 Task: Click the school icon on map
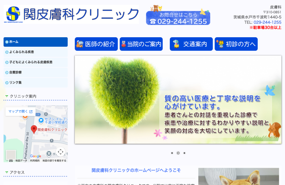pyautogui.click(x=49, y=154)
